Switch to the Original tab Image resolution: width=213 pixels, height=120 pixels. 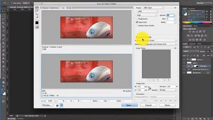[45, 8]
